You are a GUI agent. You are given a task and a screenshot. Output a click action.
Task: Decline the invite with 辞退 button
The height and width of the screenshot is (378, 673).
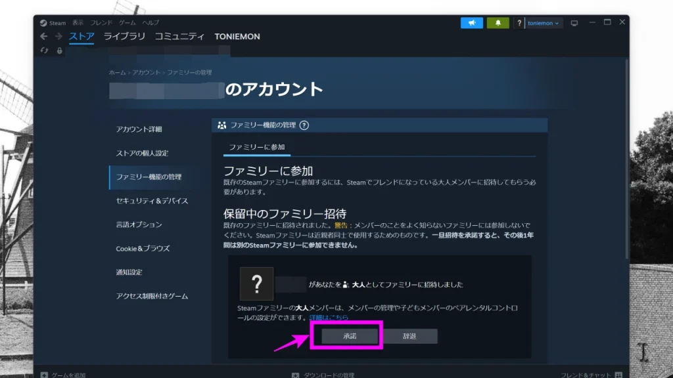pos(409,336)
